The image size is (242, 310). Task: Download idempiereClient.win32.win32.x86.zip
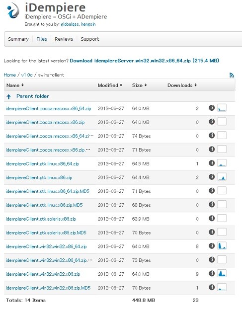43,274
